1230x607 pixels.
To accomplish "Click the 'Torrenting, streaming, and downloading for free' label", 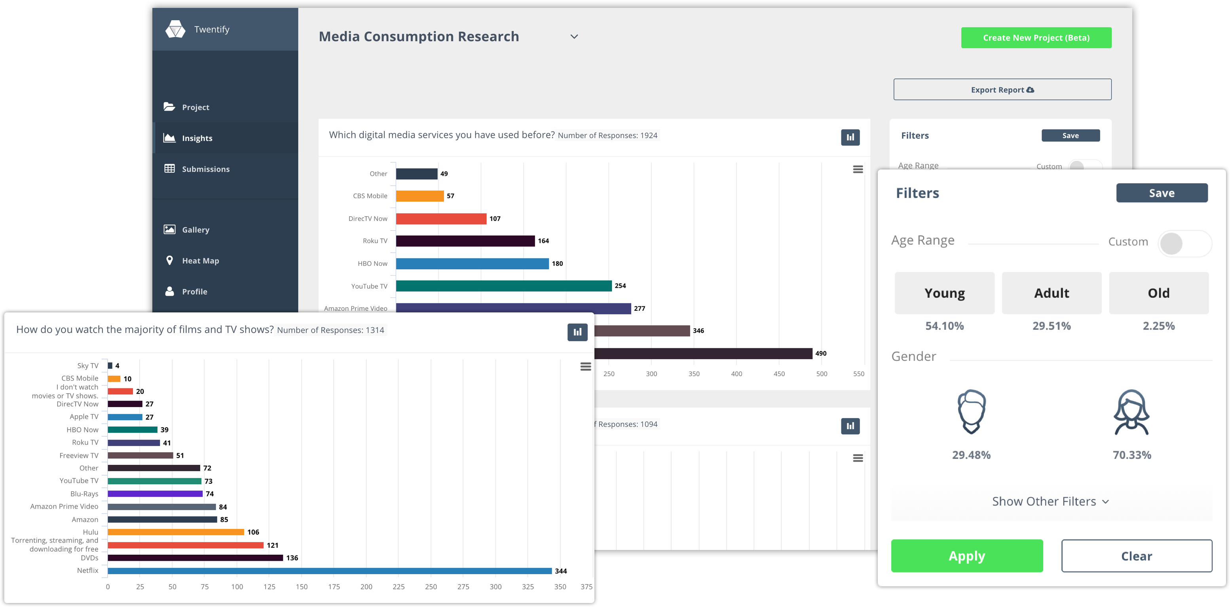I will tap(55, 544).
